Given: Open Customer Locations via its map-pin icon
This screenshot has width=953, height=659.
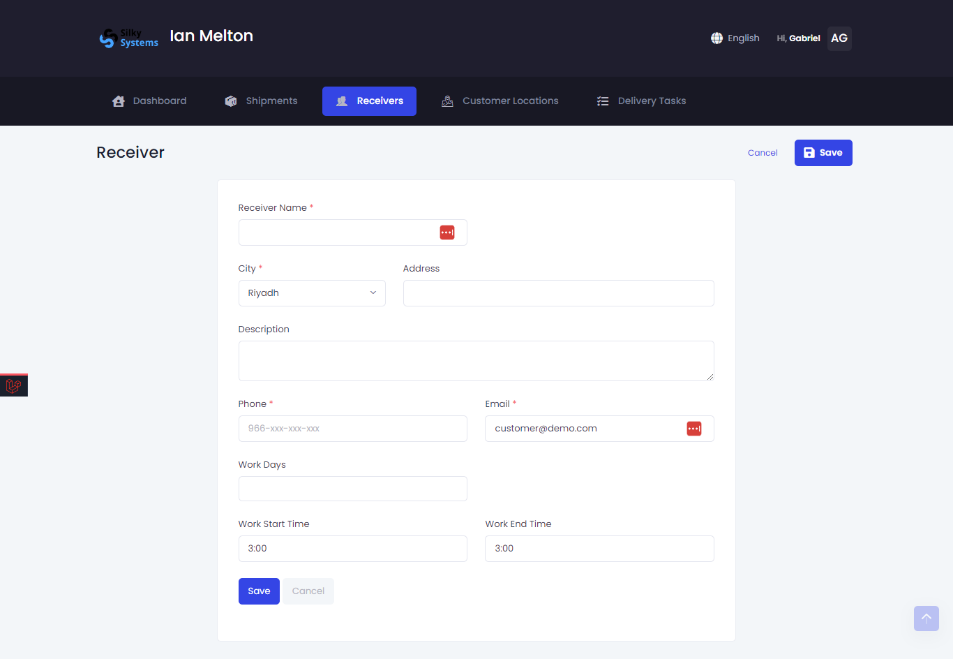Looking at the screenshot, I should coord(447,101).
